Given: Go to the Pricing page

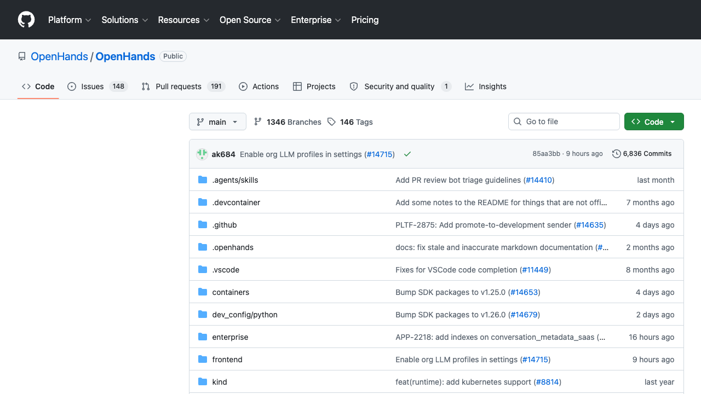Looking at the screenshot, I should (x=365, y=20).
